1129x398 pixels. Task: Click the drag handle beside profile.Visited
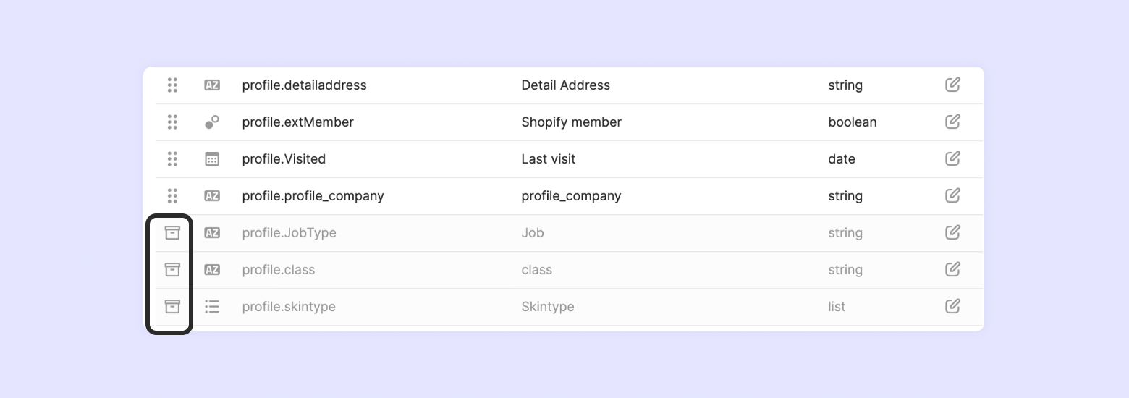tap(172, 158)
